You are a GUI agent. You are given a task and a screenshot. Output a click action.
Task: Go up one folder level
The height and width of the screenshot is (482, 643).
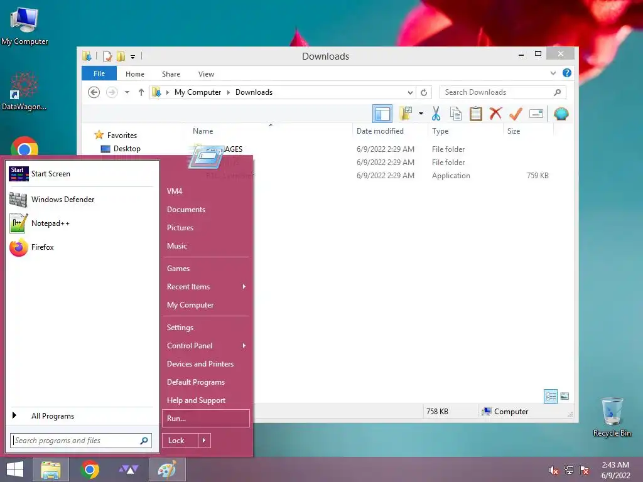[x=141, y=92]
